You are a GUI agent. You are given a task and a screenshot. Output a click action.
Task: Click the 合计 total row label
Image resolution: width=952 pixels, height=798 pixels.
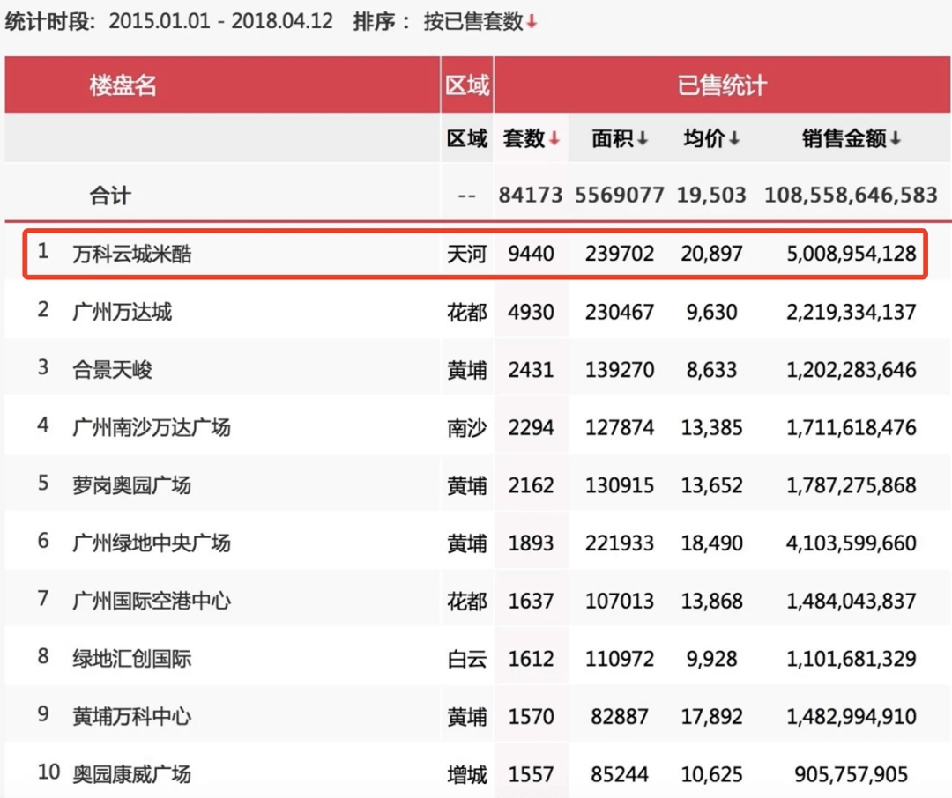[110, 196]
